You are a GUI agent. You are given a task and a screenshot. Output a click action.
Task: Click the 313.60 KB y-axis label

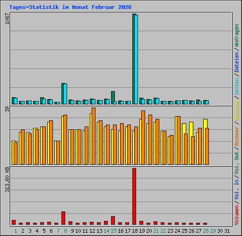[7, 179]
